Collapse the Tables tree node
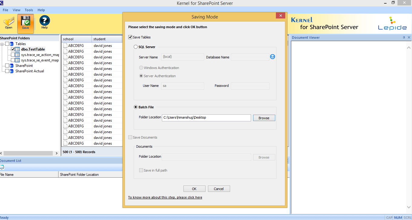The image size is (412, 220). pyautogui.click(x=2, y=44)
